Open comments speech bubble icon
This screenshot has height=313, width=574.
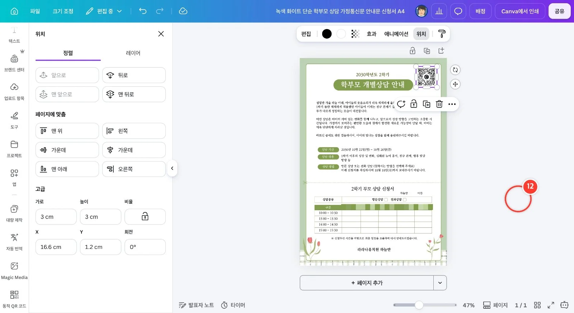pos(458,11)
